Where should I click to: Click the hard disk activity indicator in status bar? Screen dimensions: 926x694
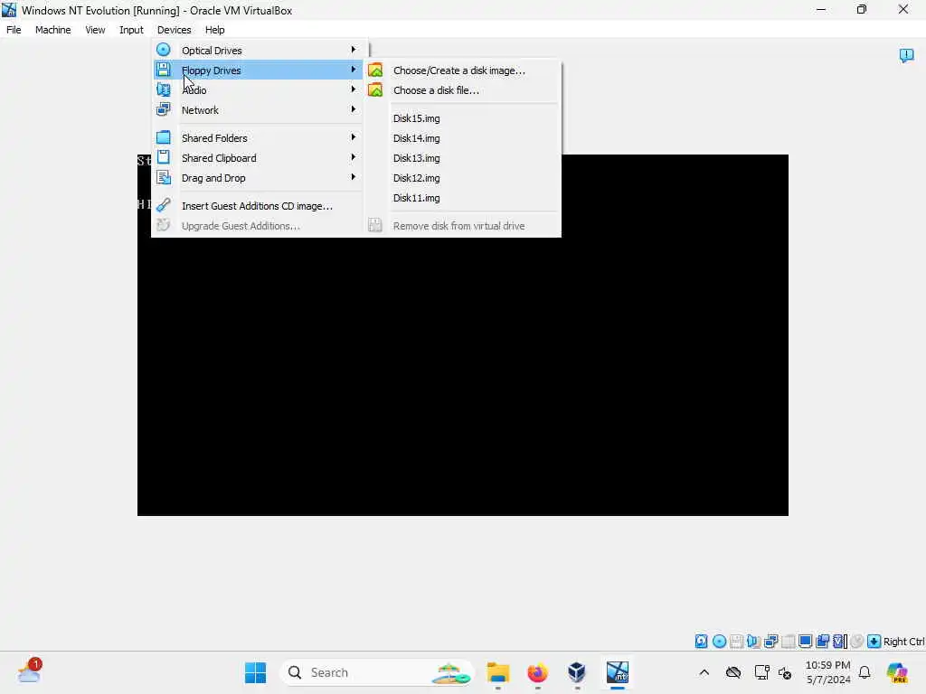click(701, 642)
